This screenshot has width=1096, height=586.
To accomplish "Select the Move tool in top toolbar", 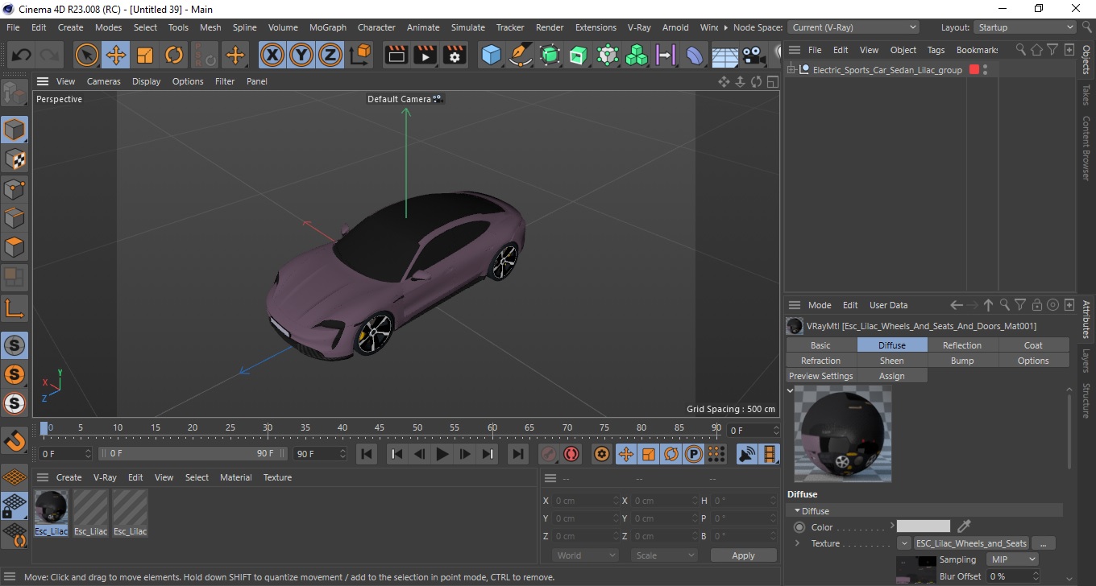I will [116, 56].
